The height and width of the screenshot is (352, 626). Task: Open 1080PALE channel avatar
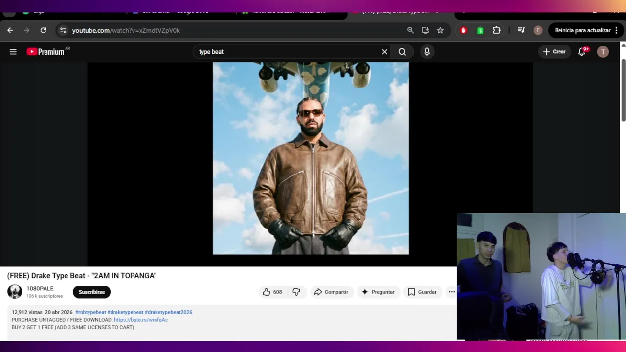[15, 292]
